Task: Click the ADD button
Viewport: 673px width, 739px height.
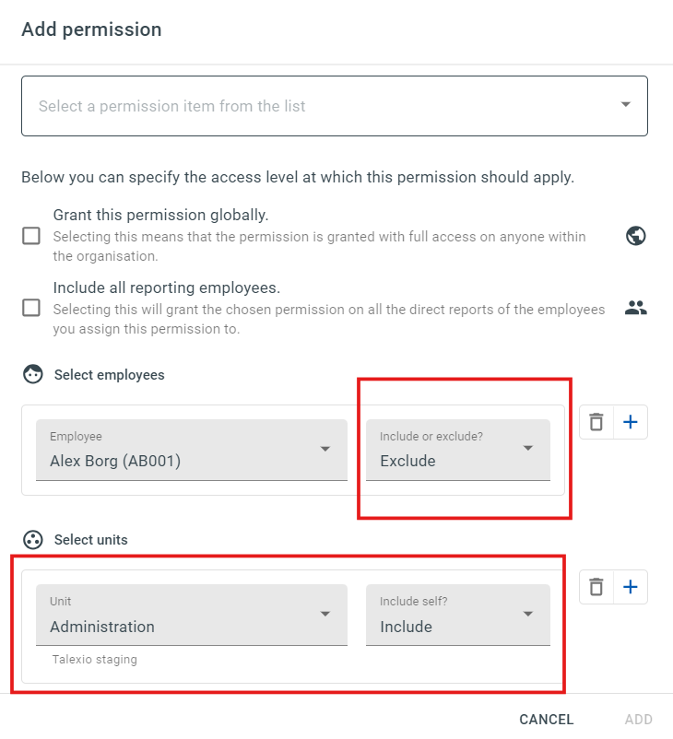Action: 639,720
